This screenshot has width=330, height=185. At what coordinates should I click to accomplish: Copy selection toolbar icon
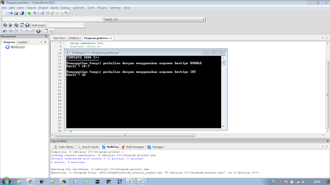tap(48, 13)
